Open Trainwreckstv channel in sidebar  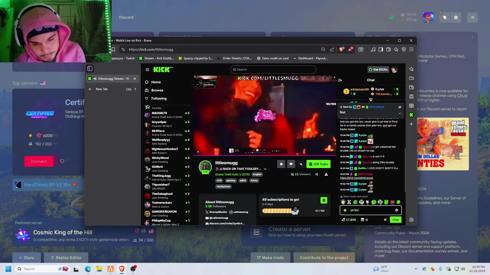tap(167, 204)
